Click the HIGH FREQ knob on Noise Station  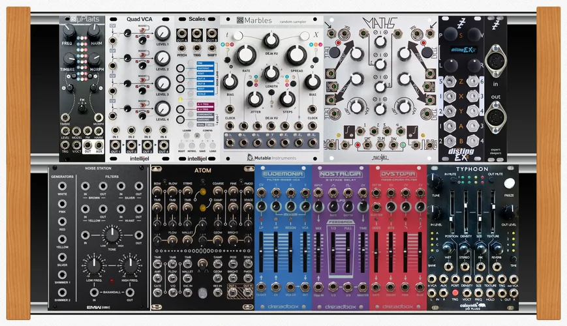tap(129, 265)
